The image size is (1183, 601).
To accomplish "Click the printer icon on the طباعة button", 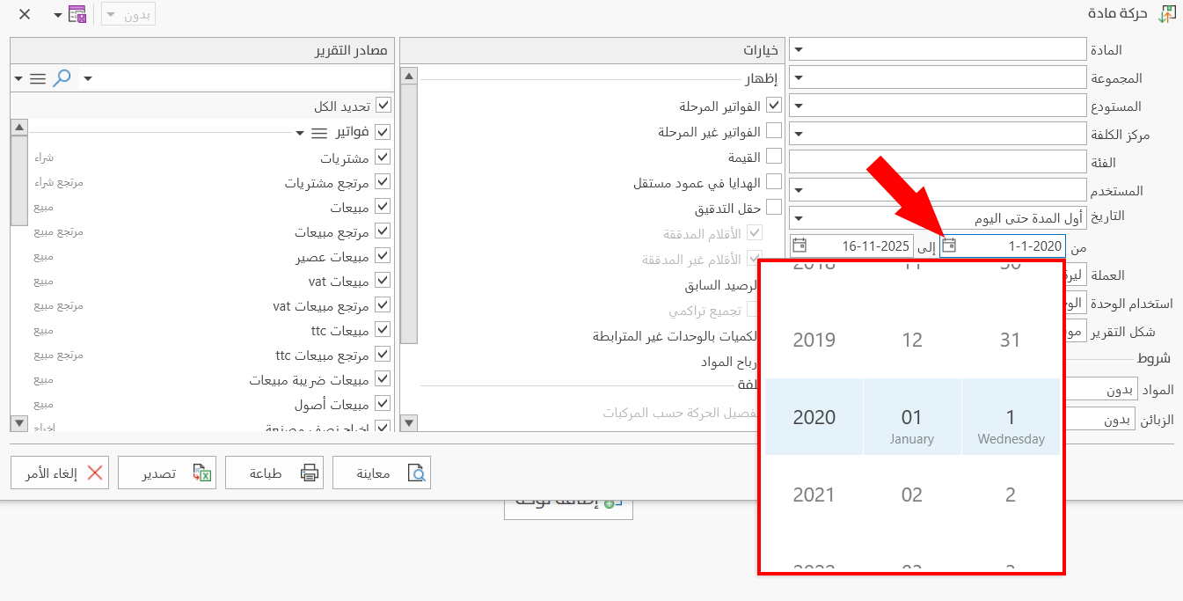I will 310,472.
